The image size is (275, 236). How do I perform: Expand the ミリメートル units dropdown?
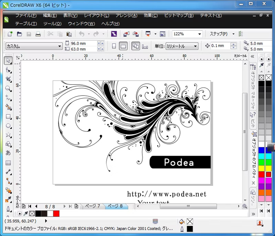coord(195,46)
